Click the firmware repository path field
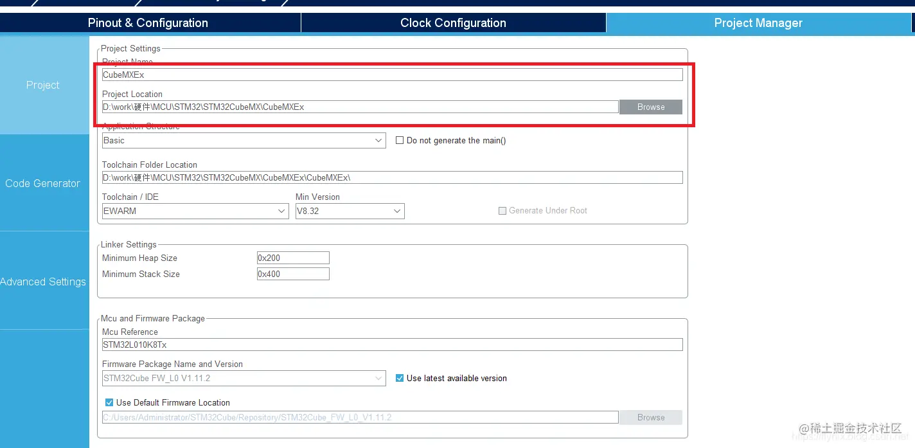915x448 pixels. (360, 417)
